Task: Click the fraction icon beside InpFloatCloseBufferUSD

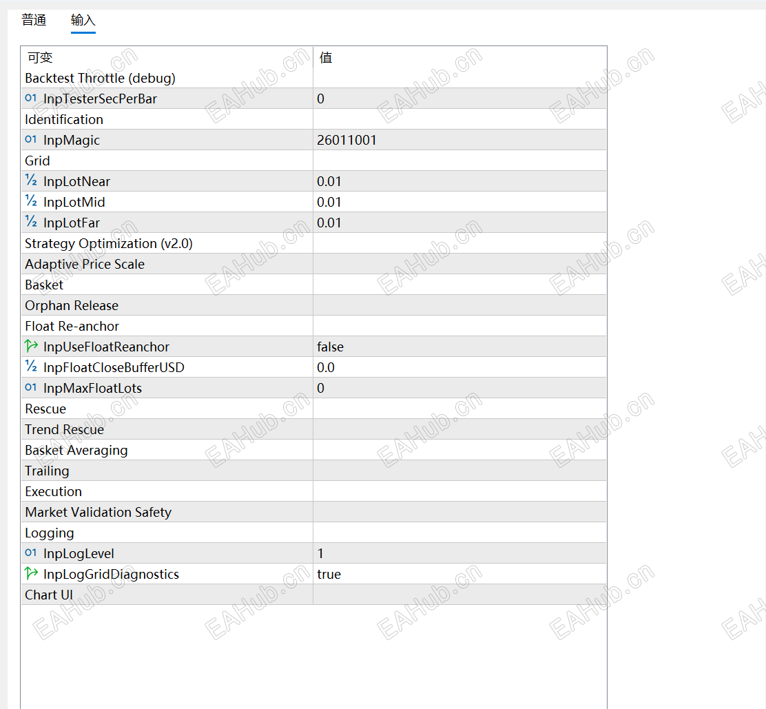Action: [x=31, y=367]
